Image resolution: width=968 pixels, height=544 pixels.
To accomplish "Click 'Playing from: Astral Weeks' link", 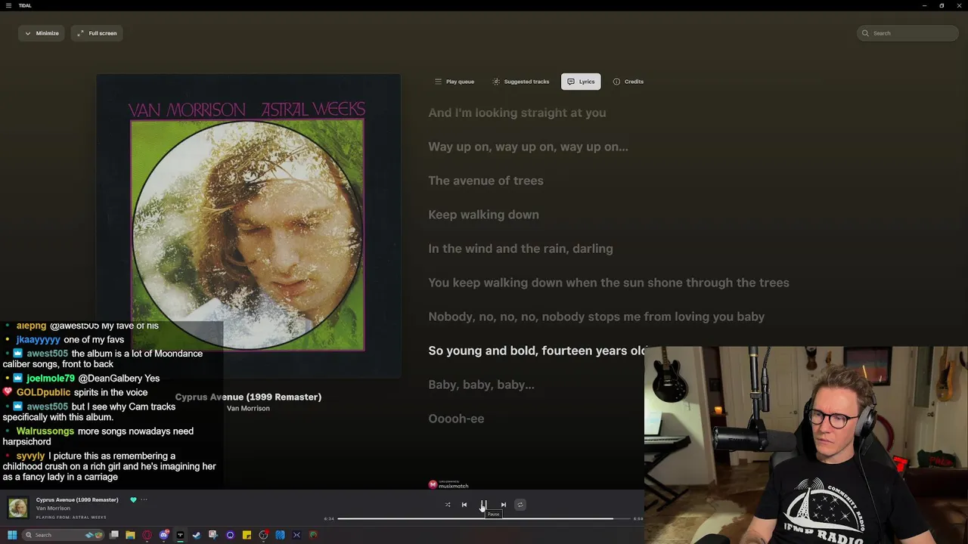I will click(x=71, y=518).
